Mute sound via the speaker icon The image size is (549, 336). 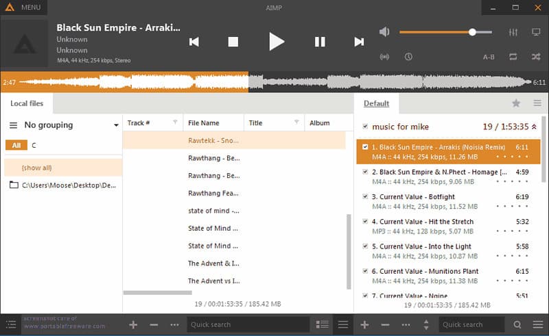(384, 32)
